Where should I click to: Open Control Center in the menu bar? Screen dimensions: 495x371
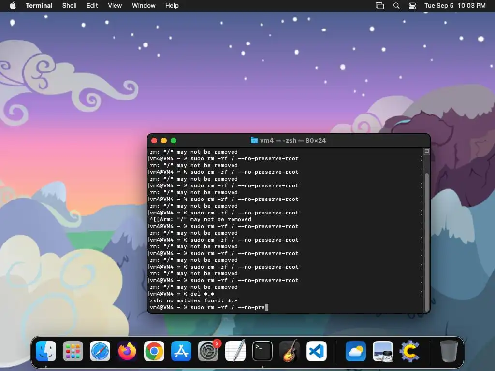pyautogui.click(x=412, y=6)
